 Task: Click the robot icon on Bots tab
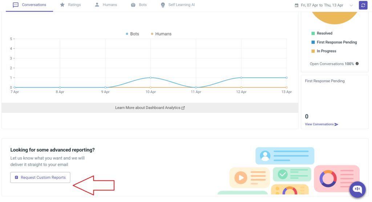tap(133, 5)
